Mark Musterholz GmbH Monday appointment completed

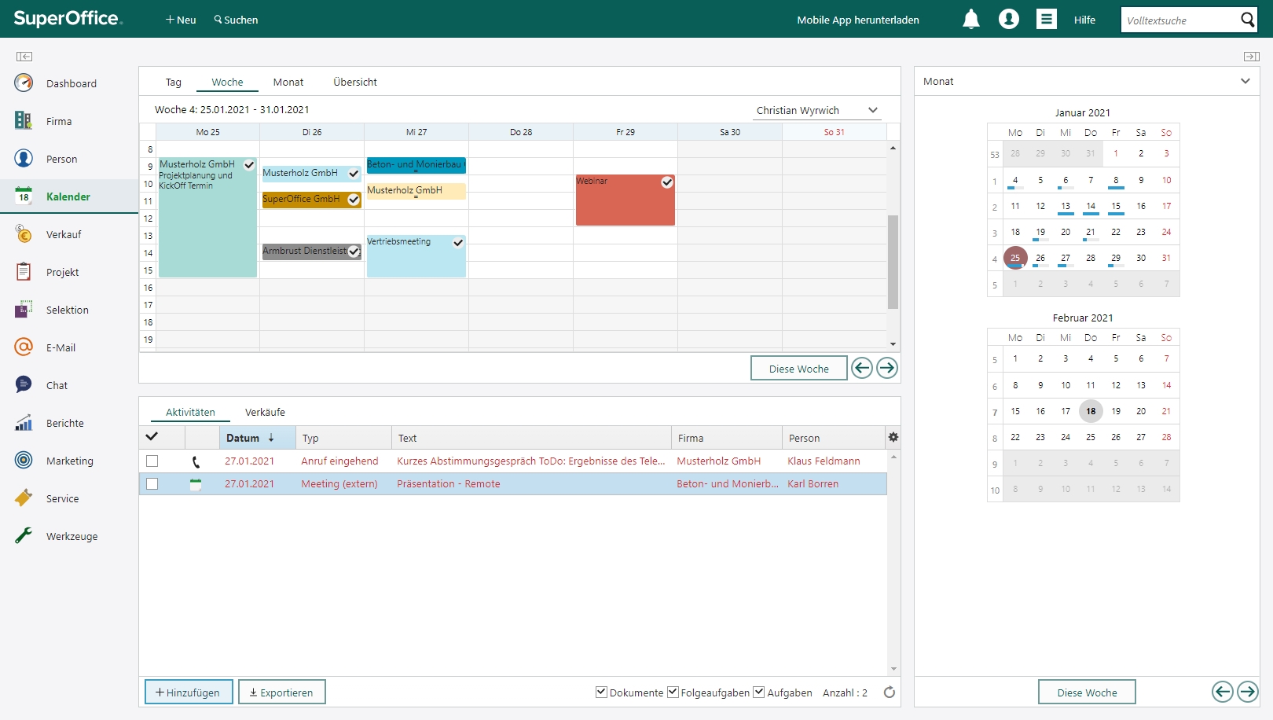(249, 165)
